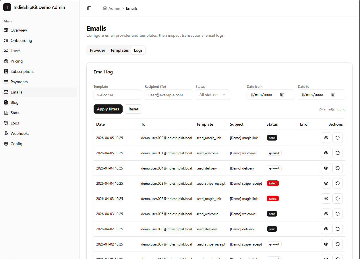Click the Status column header
Screen dimensions: 360x259
pos(272,124)
